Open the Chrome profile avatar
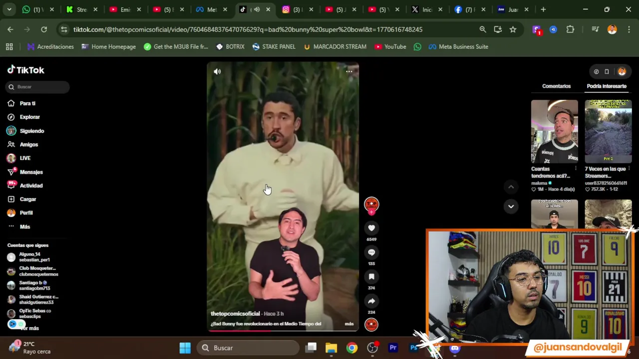Viewport: 639px width, 359px height. click(x=612, y=29)
